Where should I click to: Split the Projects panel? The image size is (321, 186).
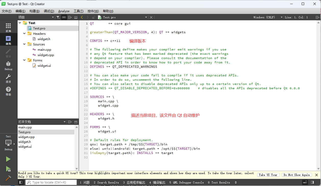70,17
